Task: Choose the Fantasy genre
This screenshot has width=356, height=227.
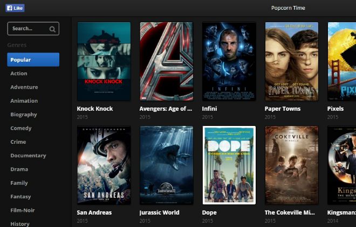Action: pos(20,197)
